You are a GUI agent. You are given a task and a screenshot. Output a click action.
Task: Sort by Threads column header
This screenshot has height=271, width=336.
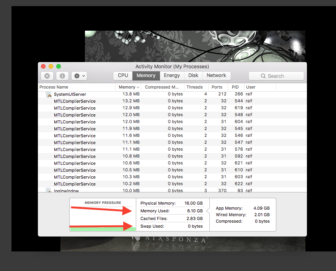196,87
